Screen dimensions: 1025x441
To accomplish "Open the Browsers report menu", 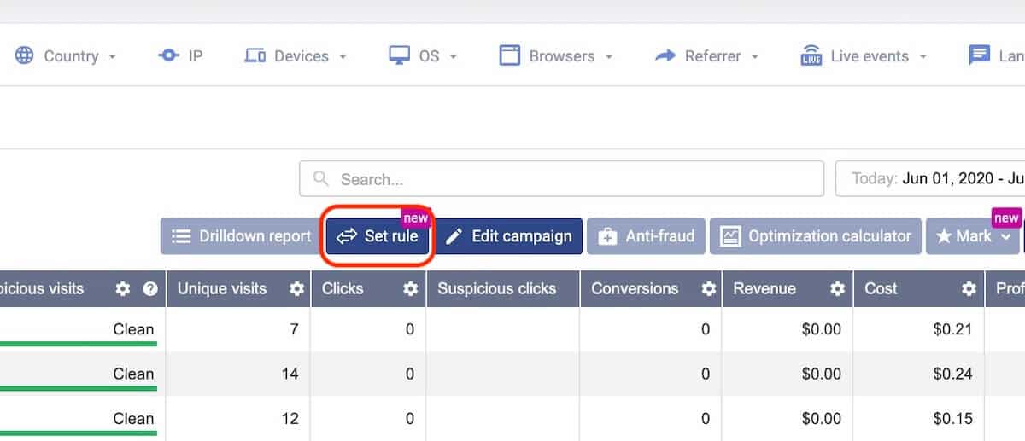I will [x=556, y=56].
